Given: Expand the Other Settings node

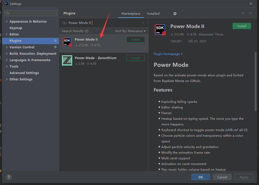Looking at the screenshot, I should coord(7,79).
